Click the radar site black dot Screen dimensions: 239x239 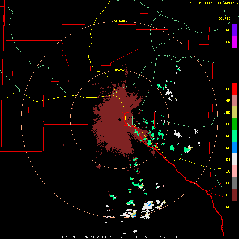click(x=120, y=119)
